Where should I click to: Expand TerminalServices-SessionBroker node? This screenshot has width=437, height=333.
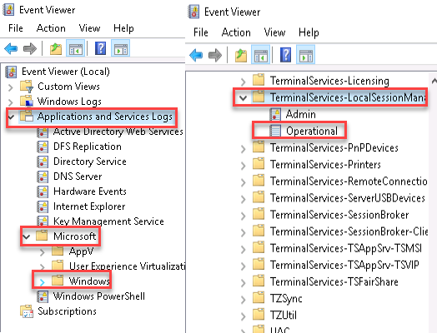click(244, 216)
